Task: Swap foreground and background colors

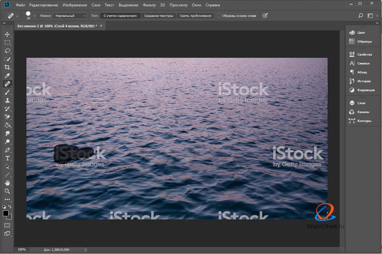Action: click(x=10, y=207)
